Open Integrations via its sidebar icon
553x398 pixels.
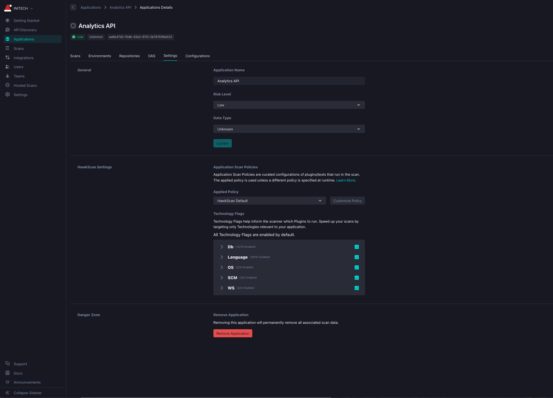tap(7, 57)
